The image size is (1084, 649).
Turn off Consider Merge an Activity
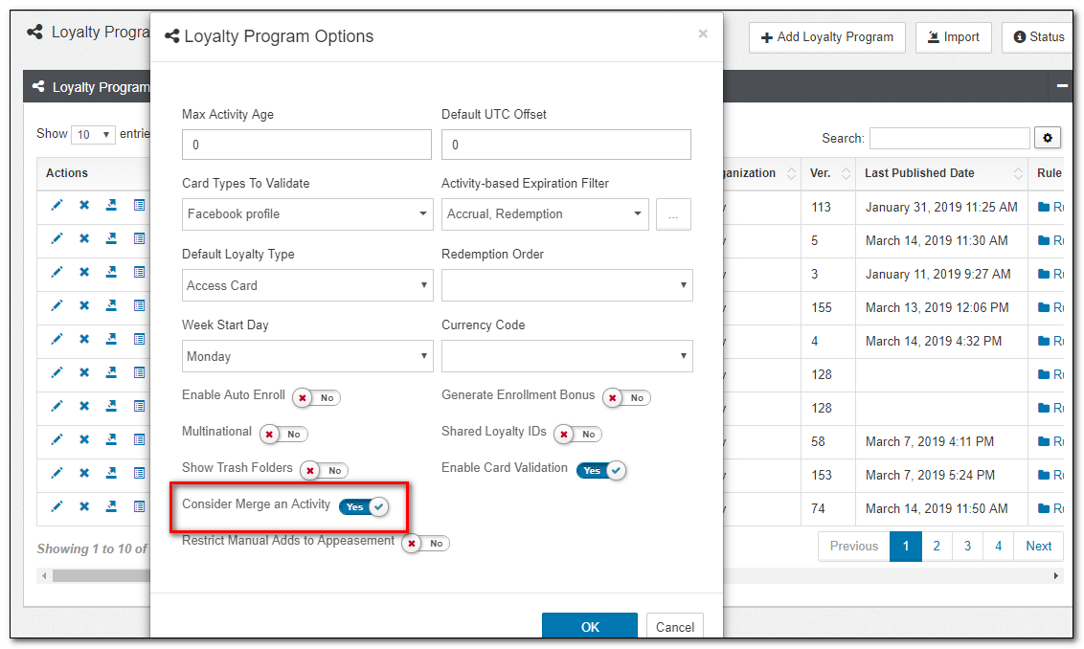click(364, 506)
